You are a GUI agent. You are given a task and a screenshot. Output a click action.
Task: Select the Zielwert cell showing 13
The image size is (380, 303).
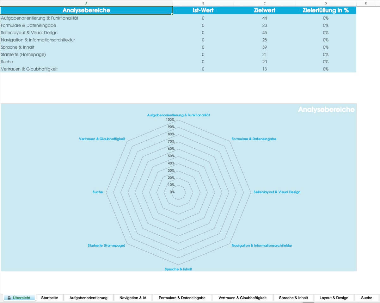[x=264, y=69]
